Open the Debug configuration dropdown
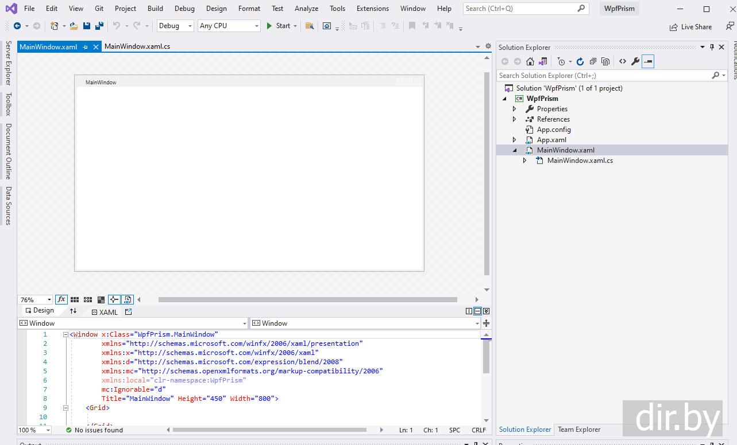737x445 pixels. pyautogui.click(x=175, y=26)
